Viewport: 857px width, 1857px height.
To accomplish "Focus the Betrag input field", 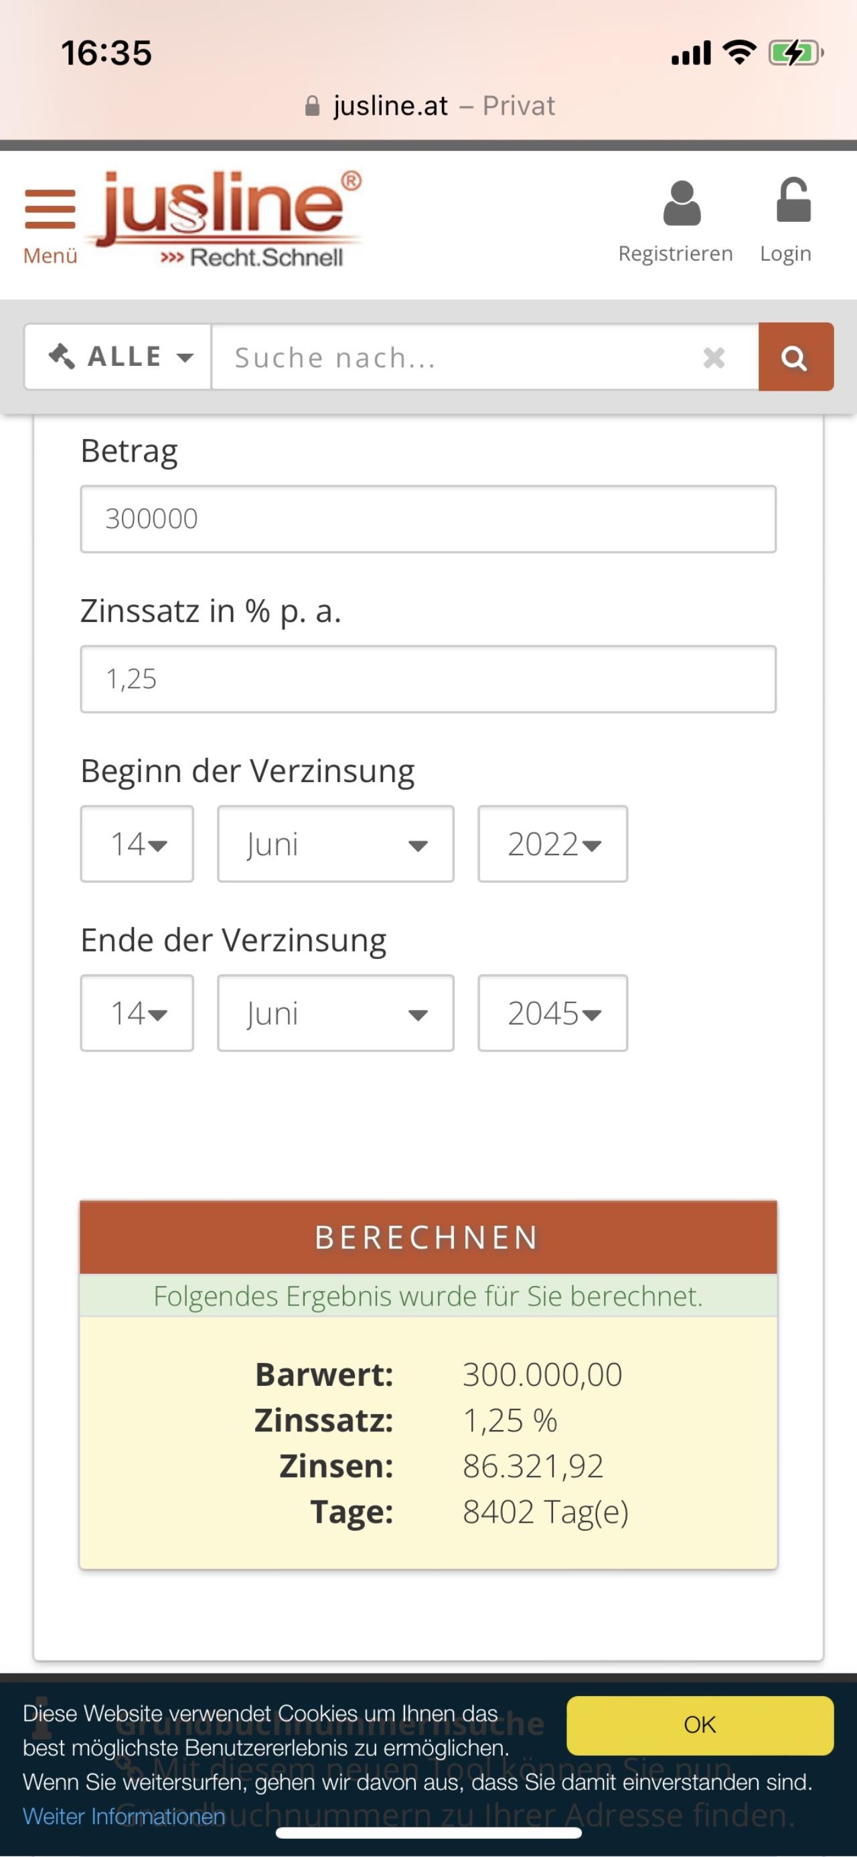I will tap(428, 519).
